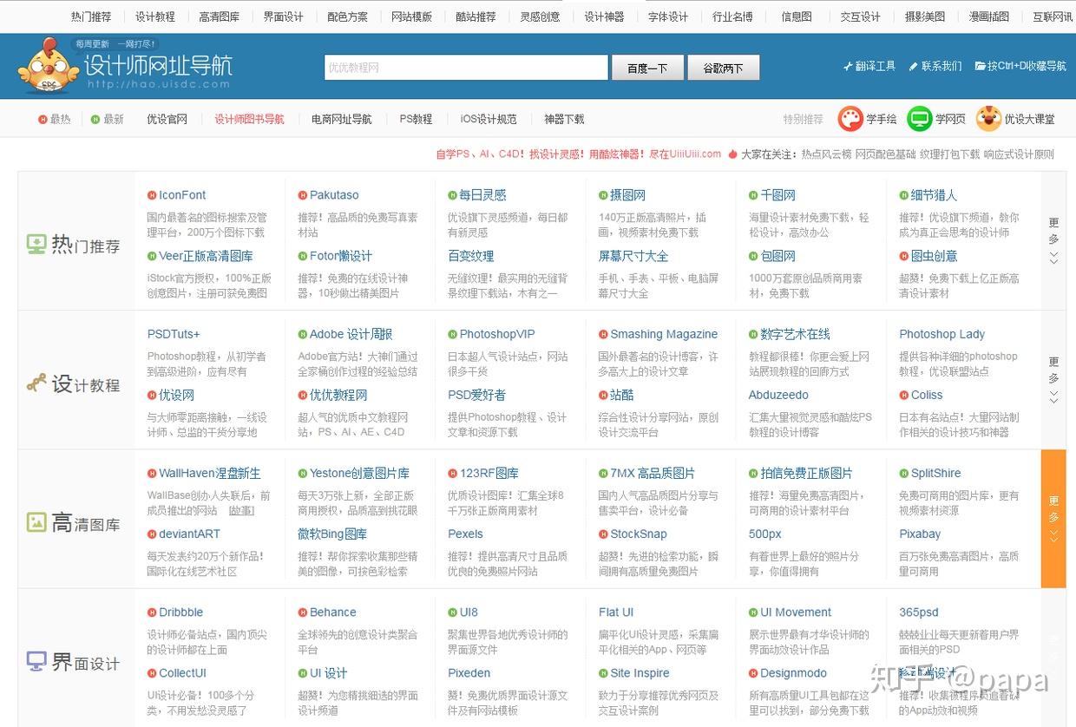This screenshot has width=1076, height=727.
Task: Click the 网页配色基础 trending link
Action: [x=886, y=154]
